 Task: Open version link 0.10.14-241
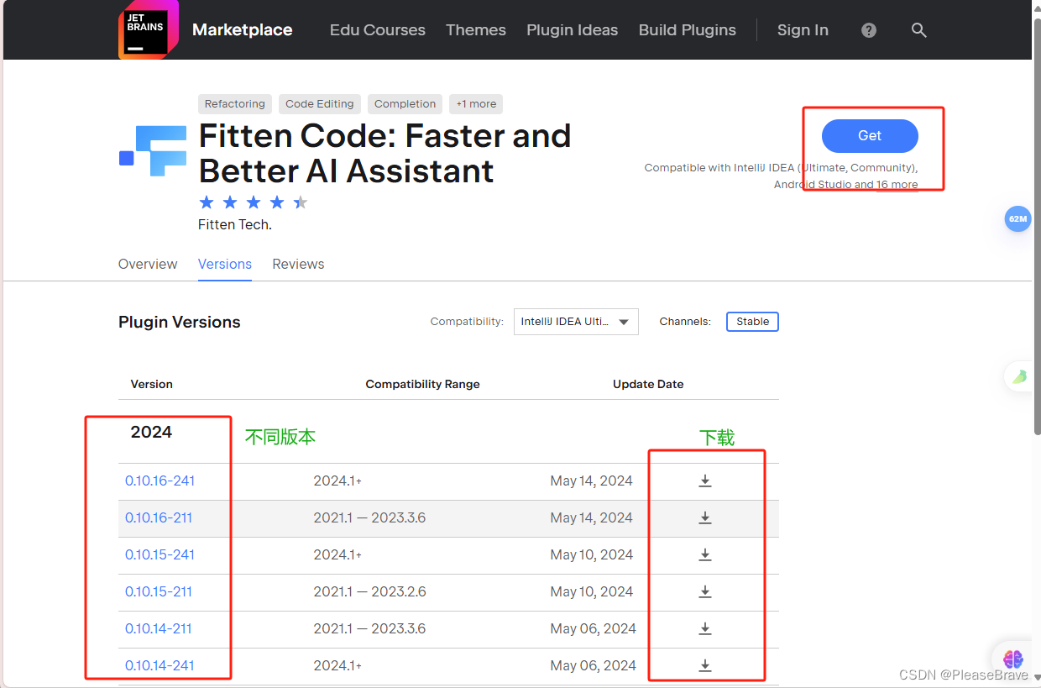tap(160, 665)
